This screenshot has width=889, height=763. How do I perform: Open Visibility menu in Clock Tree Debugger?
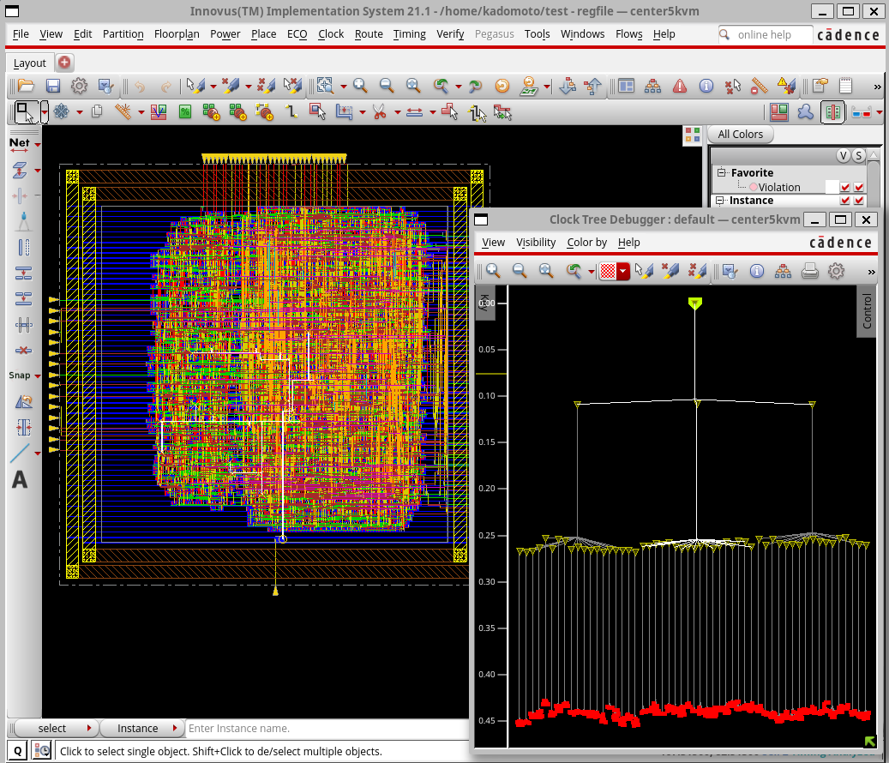click(536, 242)
